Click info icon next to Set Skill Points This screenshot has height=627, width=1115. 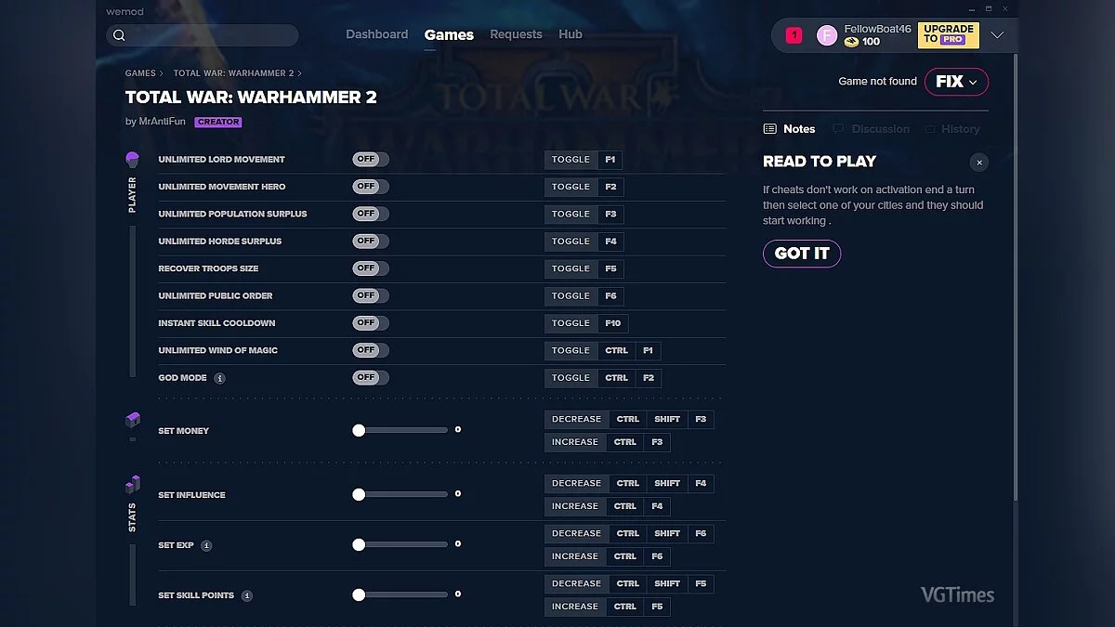coord(247,595)
